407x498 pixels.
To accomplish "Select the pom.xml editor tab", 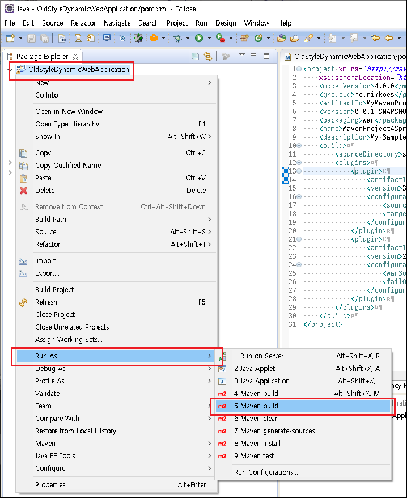I will click(x=345, y=57).
